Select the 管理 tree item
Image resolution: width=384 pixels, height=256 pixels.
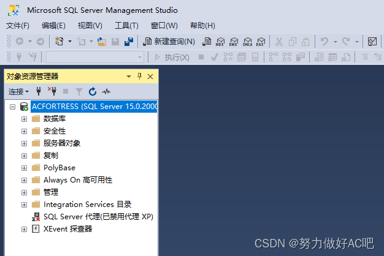(51, 192)
